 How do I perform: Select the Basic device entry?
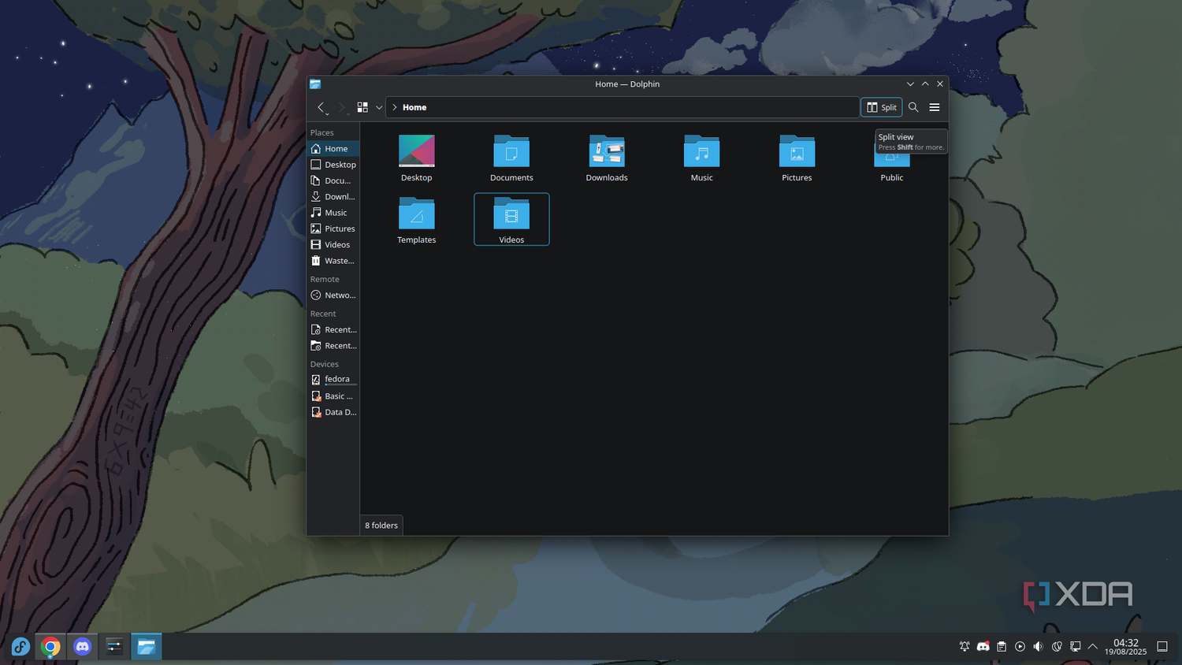click(333, 396)
